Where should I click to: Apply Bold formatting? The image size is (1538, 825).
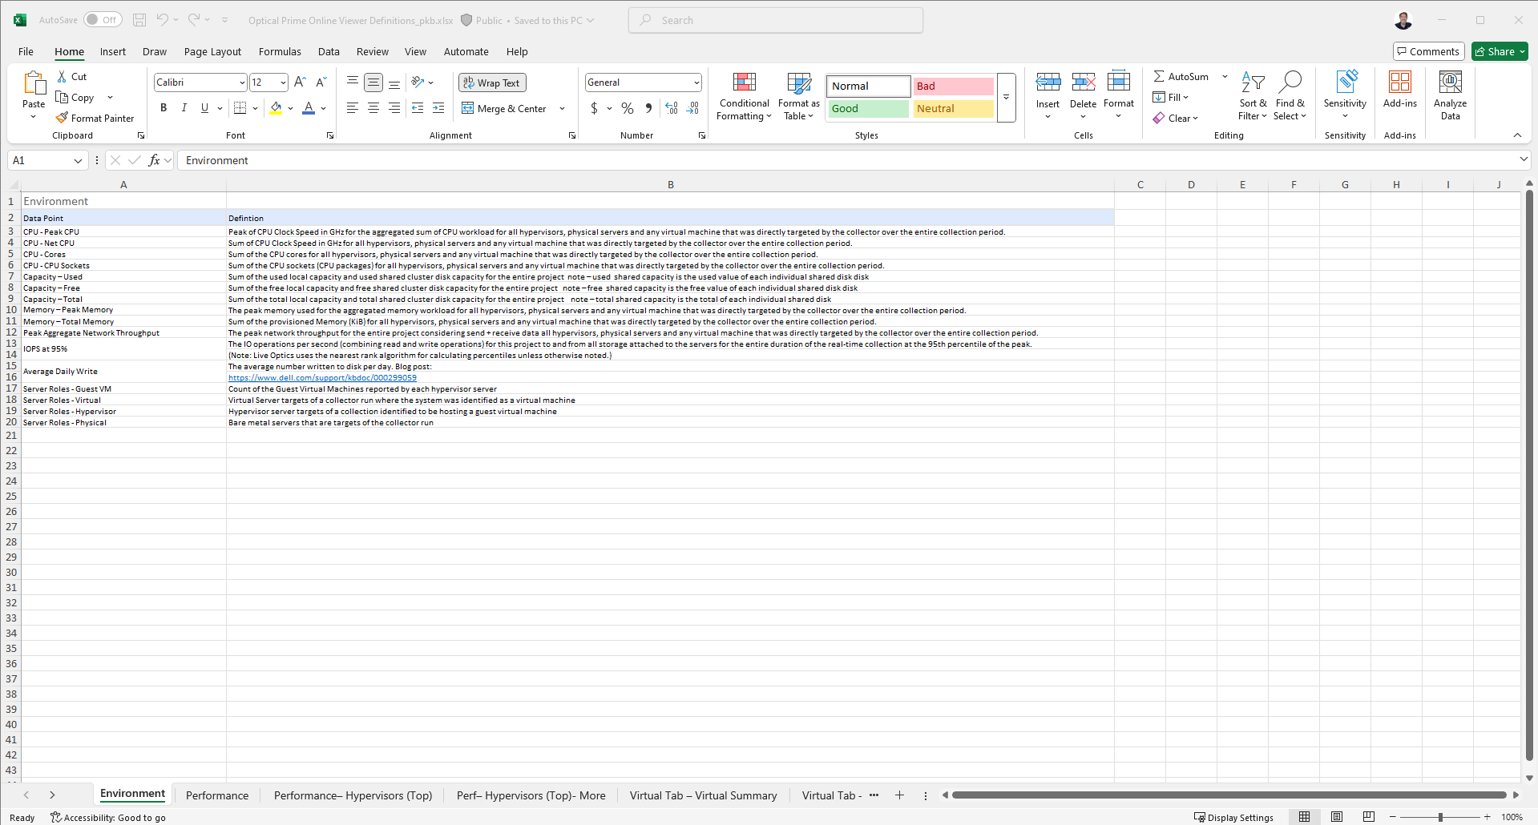[x=163, y=108]
